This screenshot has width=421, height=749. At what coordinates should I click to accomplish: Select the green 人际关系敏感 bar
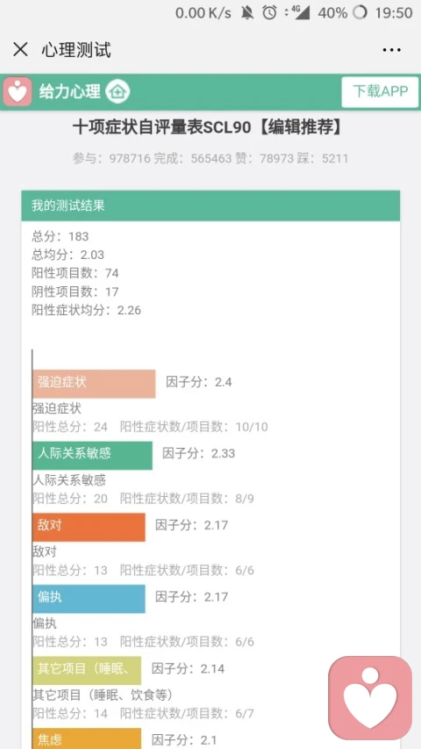[93, 455]
